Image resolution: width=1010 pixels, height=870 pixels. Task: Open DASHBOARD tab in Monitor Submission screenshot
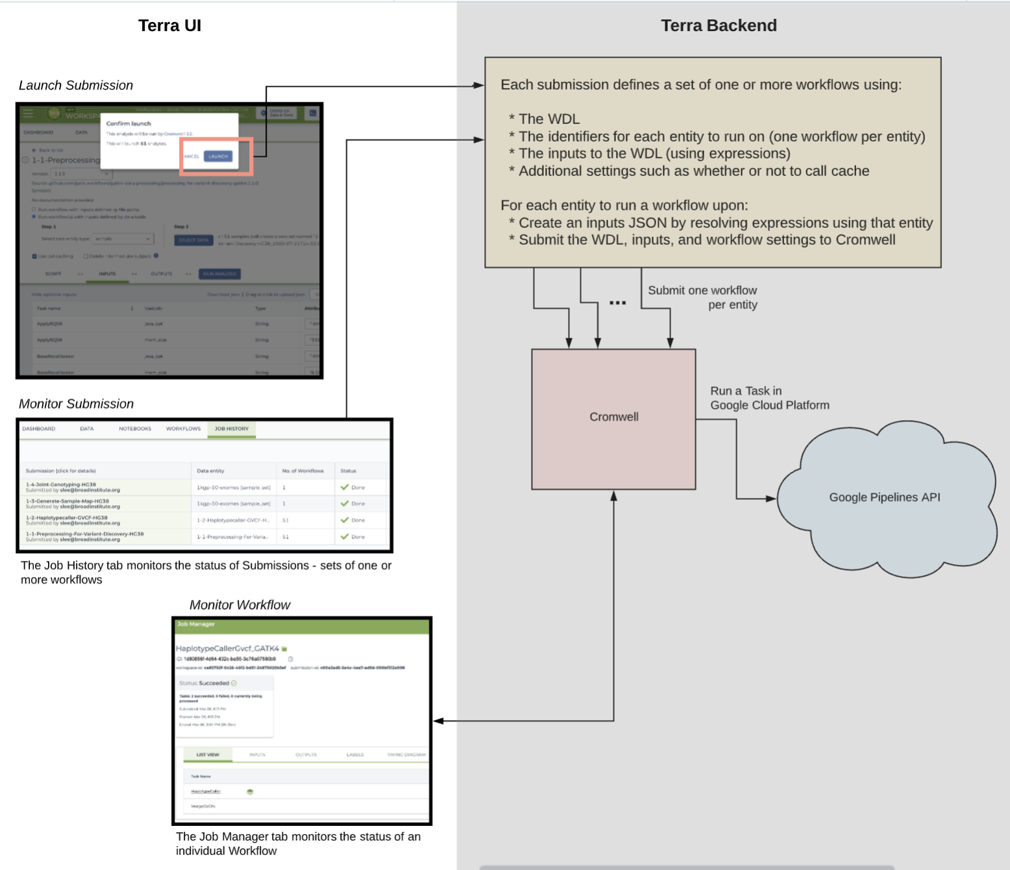pos(39,429)
